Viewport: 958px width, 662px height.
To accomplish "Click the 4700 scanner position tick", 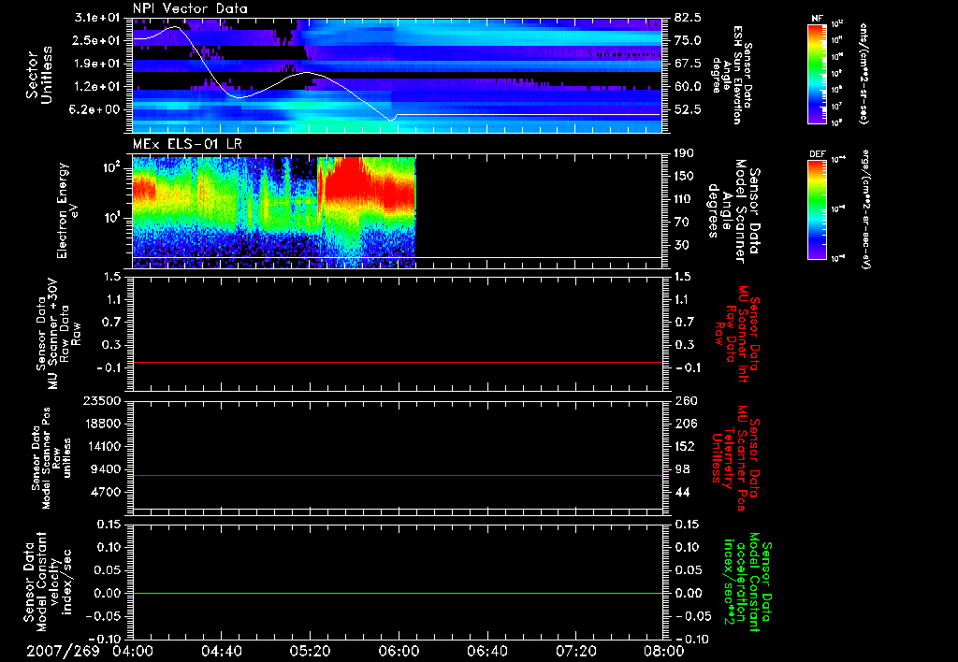I will pyautogui.click(x=107, y=492).
